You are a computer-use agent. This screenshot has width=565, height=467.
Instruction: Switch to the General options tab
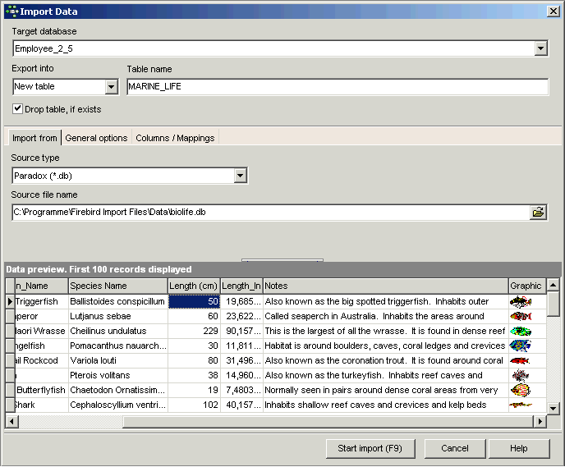coord(96,138)
